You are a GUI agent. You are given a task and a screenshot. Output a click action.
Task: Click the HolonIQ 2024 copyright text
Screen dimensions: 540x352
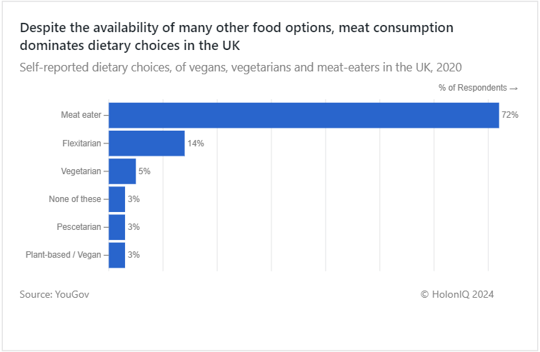457,295
